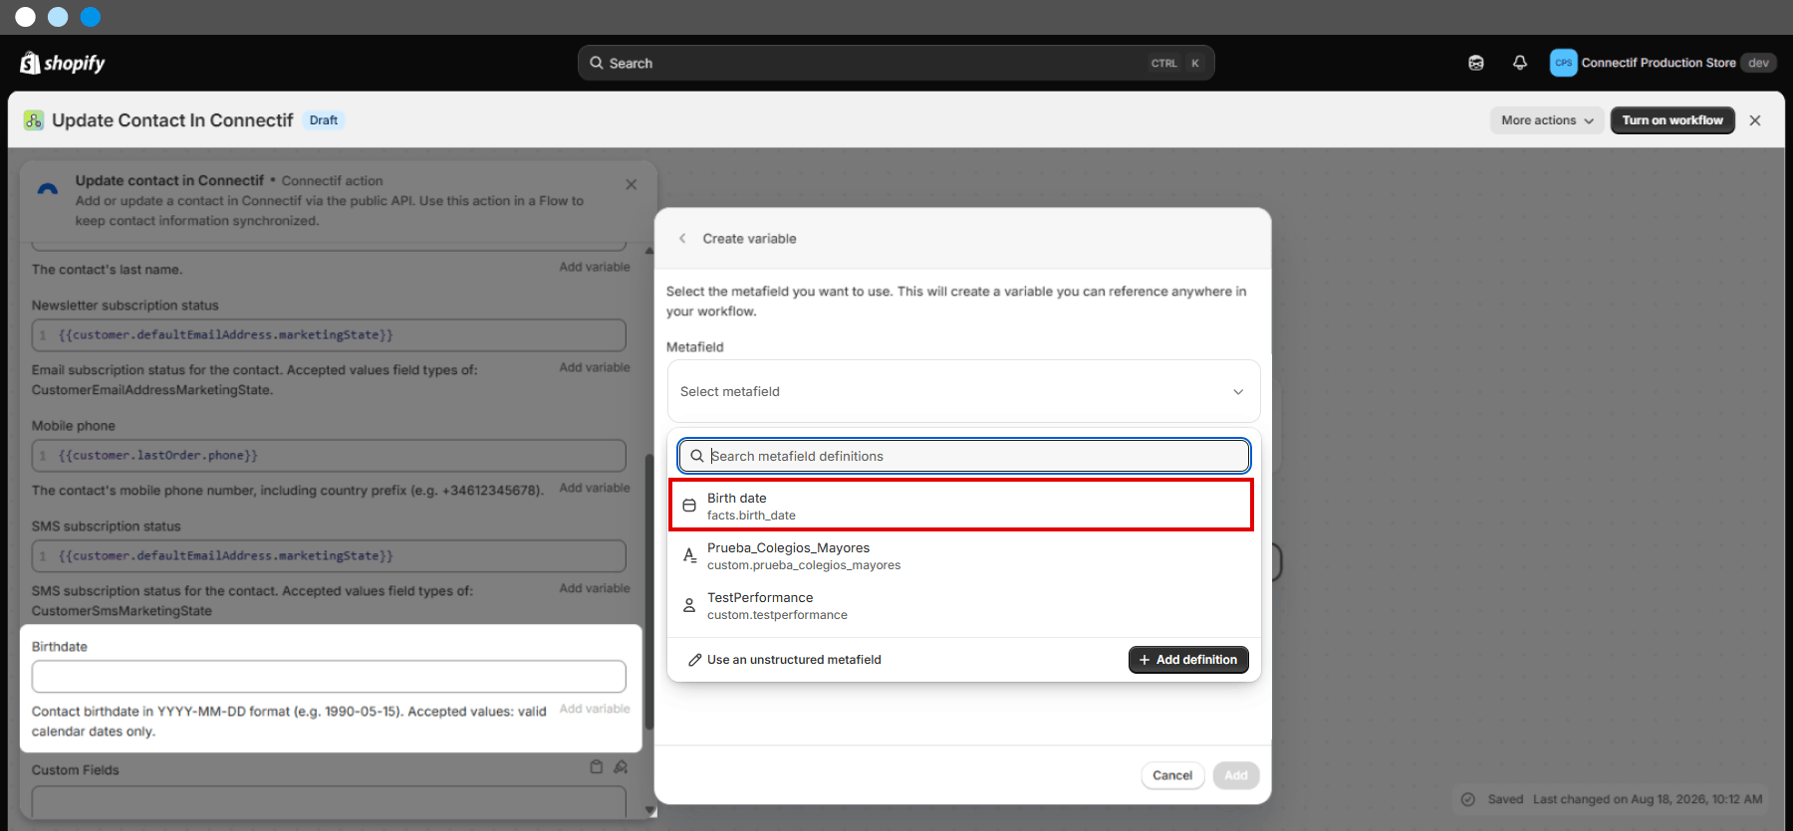Click the Add definition button
Image resolution: width=1793 pixels, height=831 pixels.
(x=1188, y=660)
